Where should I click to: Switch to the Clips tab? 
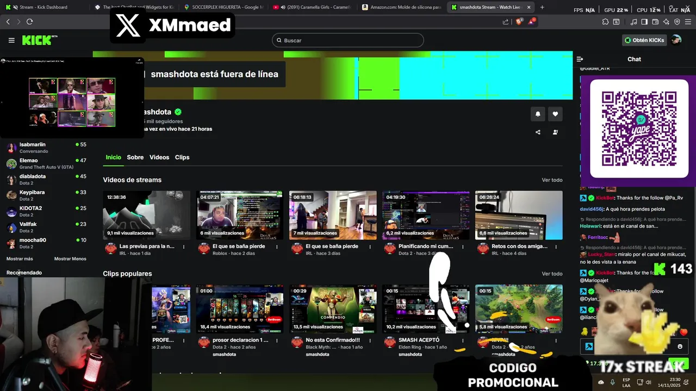[x=182, y=157]
